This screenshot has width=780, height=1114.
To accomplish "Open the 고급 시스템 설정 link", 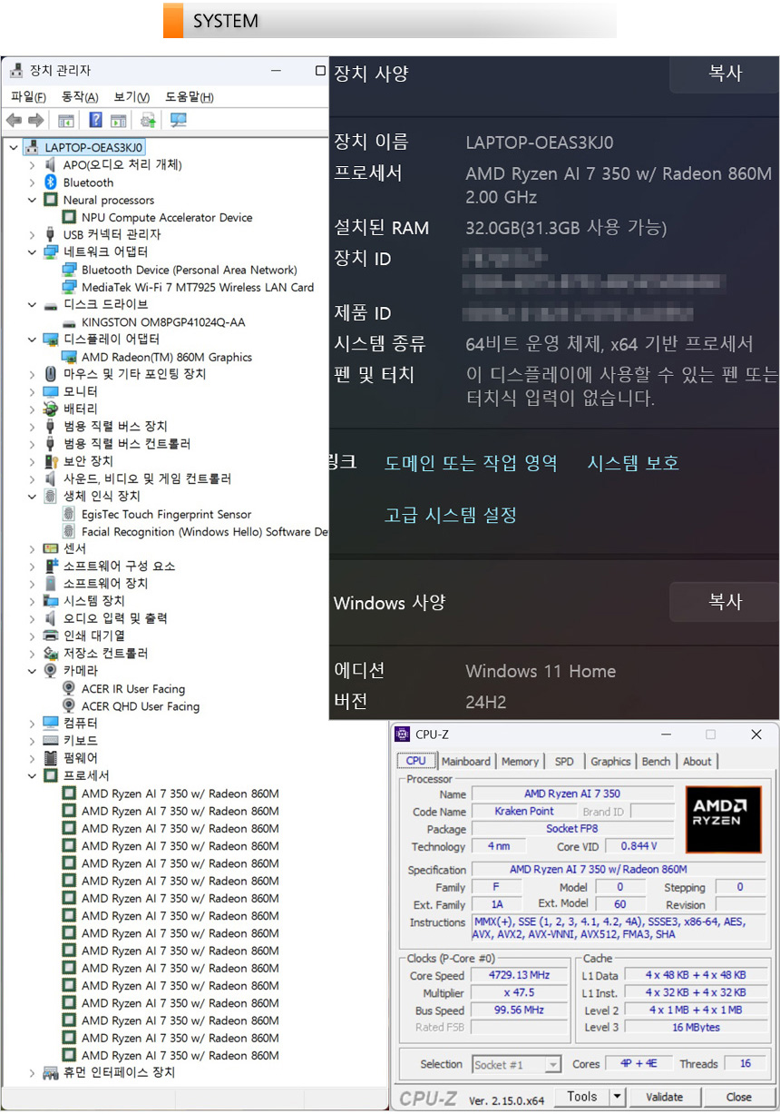I will click(451, 516).
